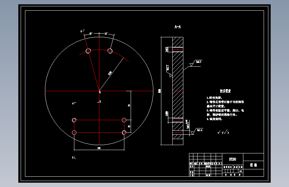Select technical requirement line starting with "1."
Viewport: 289px width, 187px height.
214,98
